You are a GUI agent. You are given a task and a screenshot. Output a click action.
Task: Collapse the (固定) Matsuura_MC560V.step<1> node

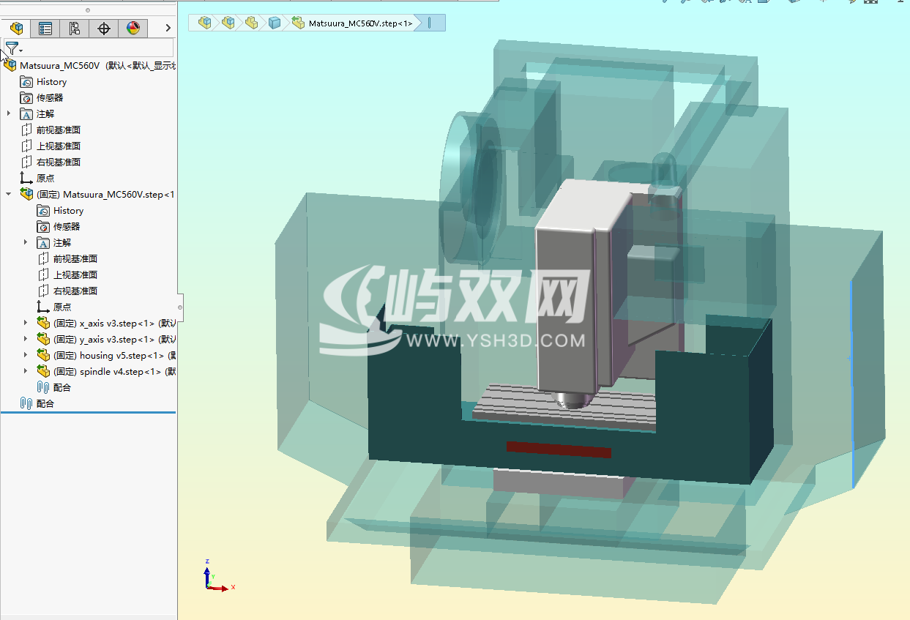pyautogui.click(x=9, y=194)
